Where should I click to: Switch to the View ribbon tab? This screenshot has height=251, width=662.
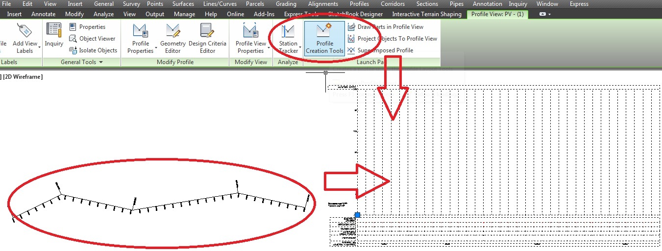[x=129, y=14]
